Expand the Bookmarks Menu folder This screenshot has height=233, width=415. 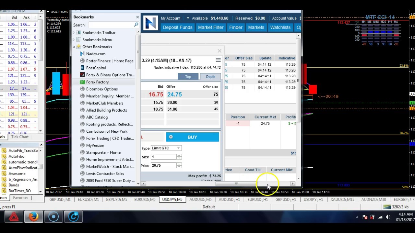(x=74, y=40)
